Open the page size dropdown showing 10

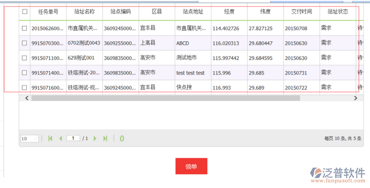(x=30, y=138)
